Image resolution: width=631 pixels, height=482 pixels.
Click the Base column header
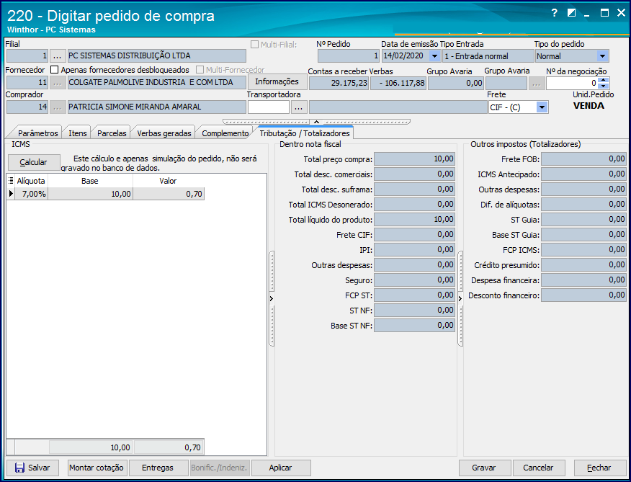(90, 181)
